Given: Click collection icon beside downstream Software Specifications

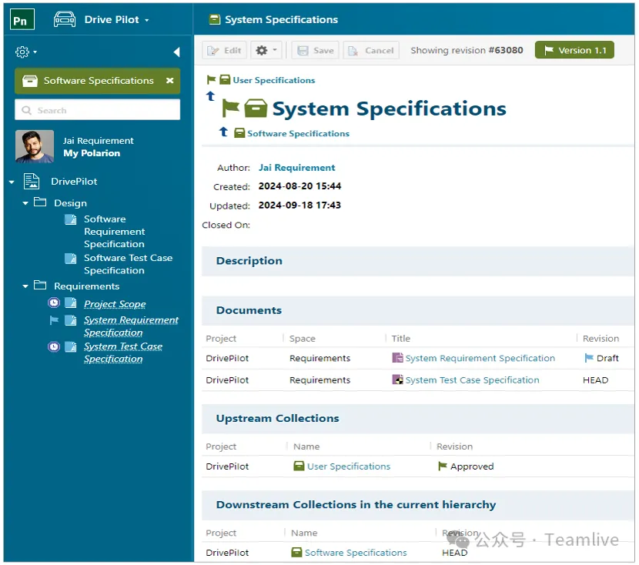Looking at the screenshot, I should [x=296, y=553].
